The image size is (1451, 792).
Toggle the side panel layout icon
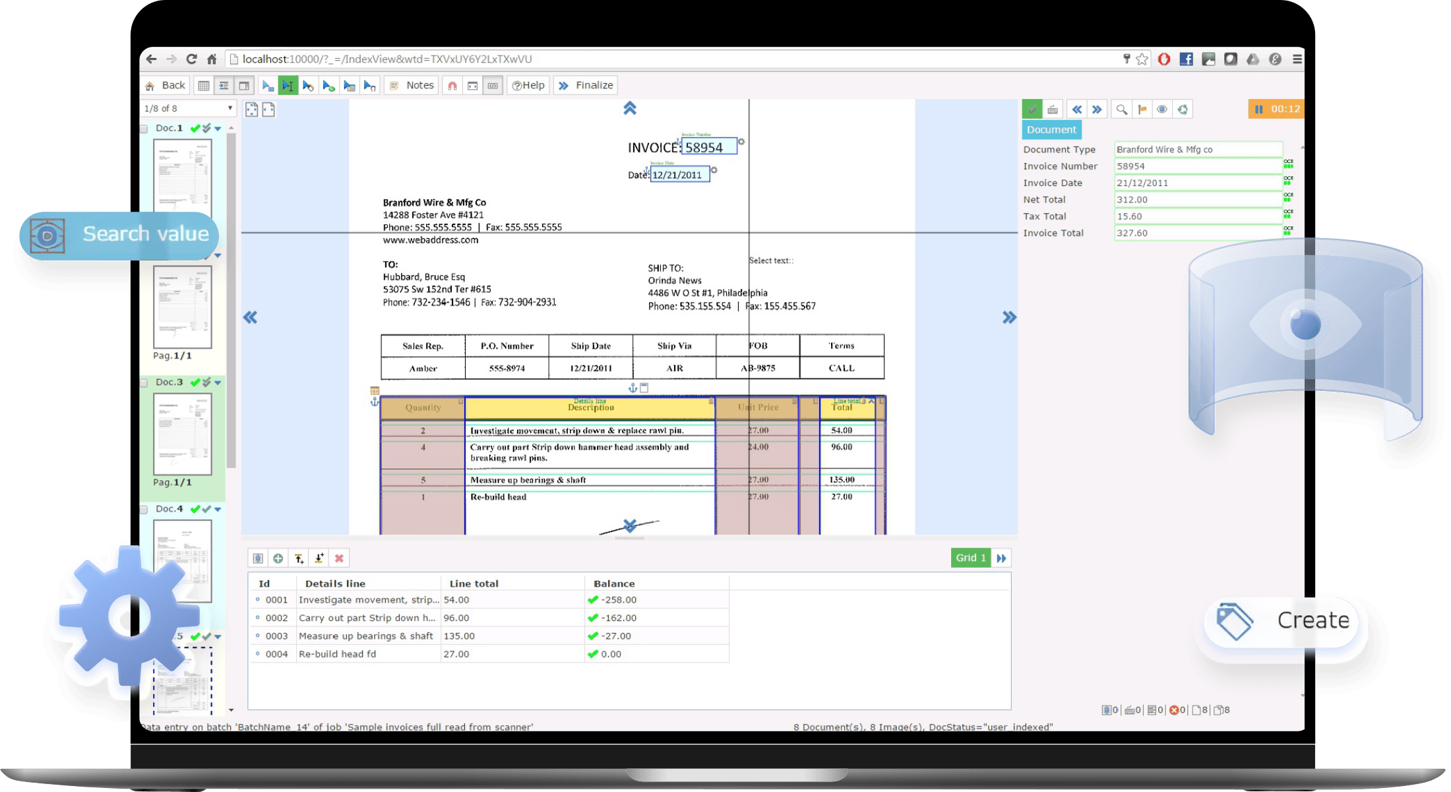[244, 86]
